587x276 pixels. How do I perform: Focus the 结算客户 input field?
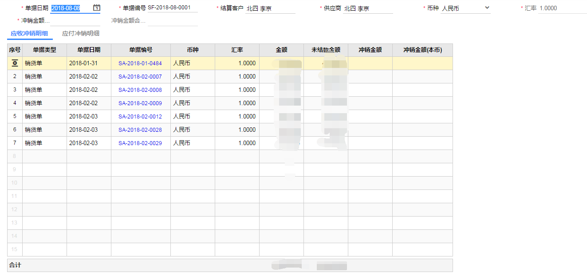tap(270, 8)
